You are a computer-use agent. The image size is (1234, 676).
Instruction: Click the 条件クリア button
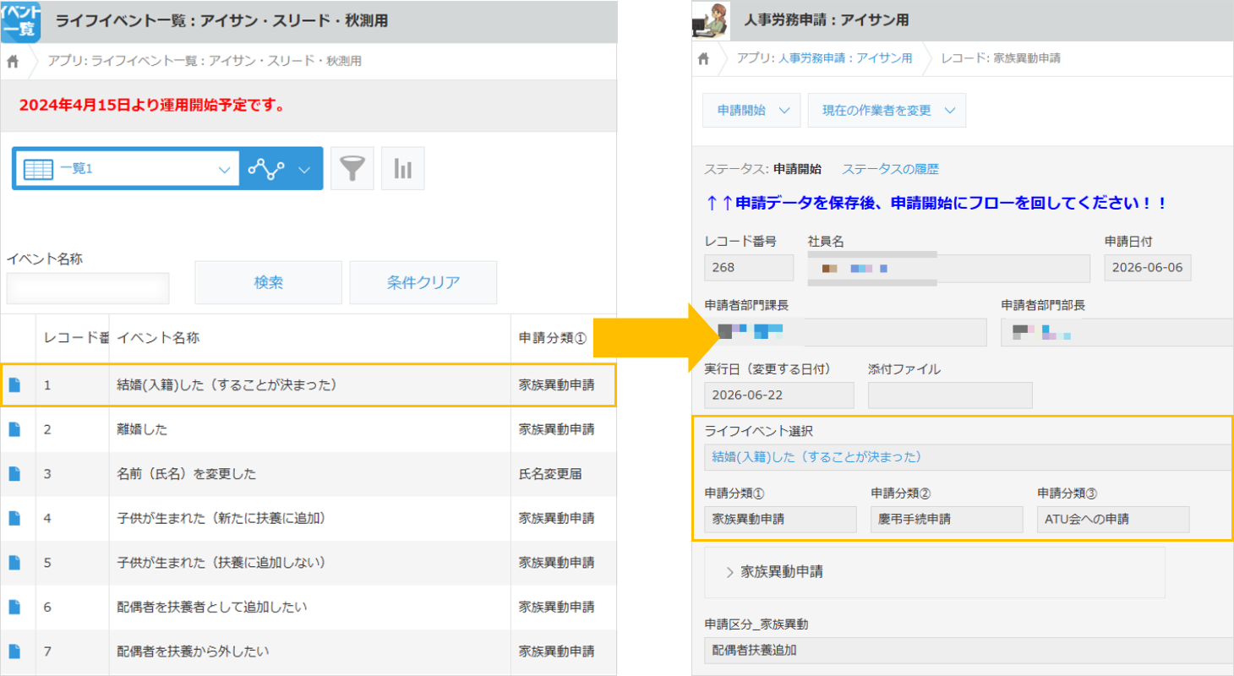pos(423,282)
